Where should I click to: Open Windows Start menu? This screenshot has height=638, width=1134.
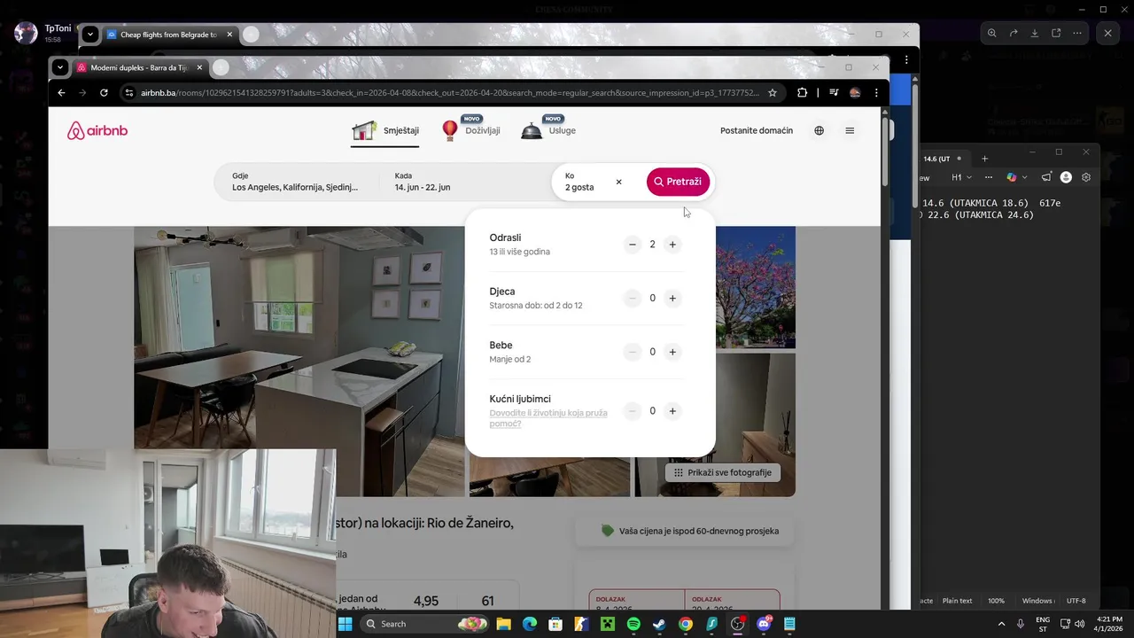(346, 624)
